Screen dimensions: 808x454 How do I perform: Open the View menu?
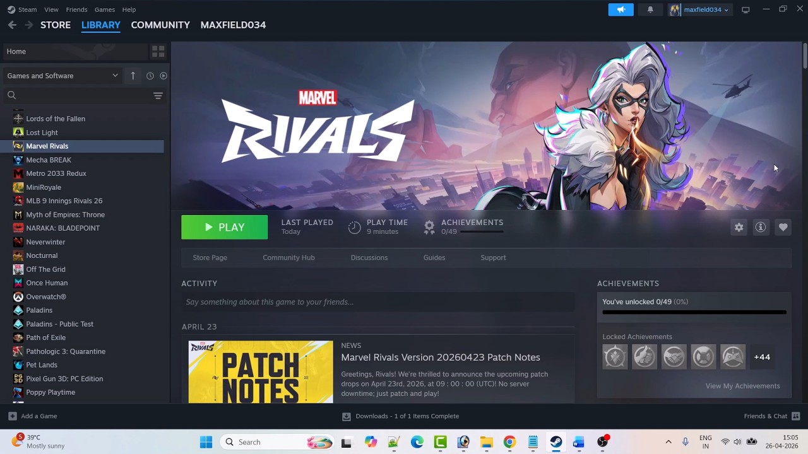tap(51, 9)
